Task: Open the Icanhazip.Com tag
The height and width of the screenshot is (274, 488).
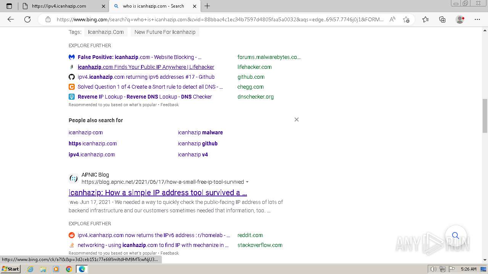Action: click(106, 32)
